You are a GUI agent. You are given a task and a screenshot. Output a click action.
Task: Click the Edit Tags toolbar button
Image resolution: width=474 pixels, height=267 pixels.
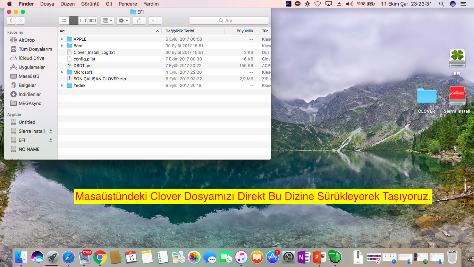[155, 21]
